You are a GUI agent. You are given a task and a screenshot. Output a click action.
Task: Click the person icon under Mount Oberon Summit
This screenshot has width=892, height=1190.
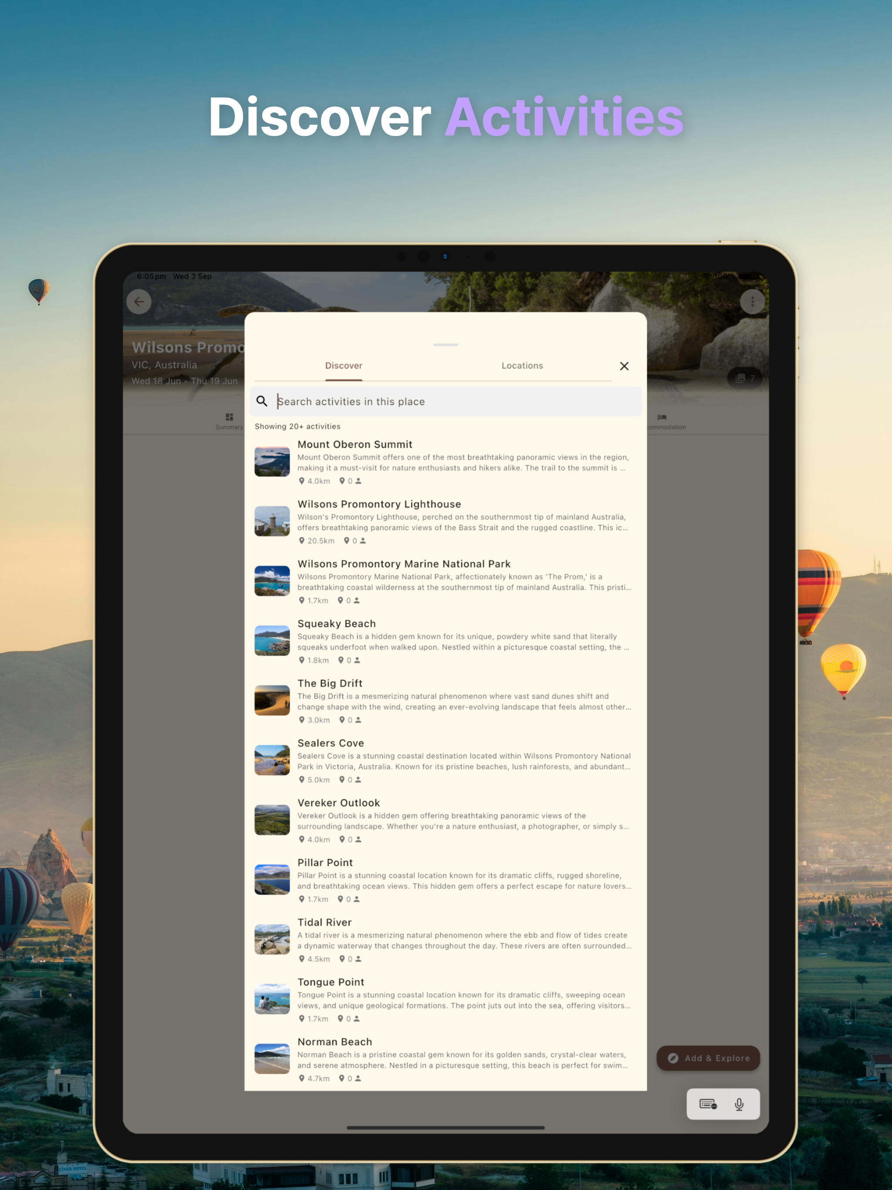[359, 481]
